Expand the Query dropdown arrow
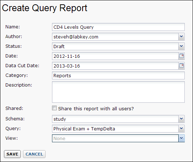 pos(182,129)
